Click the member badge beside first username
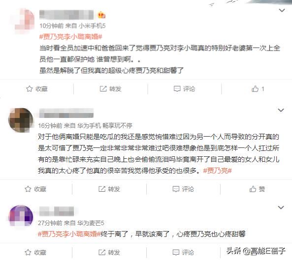The image size is (292, 261). tap(101, 15)
